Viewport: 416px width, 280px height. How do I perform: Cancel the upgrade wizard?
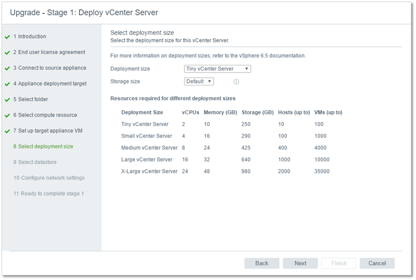[x=377, y=264]
